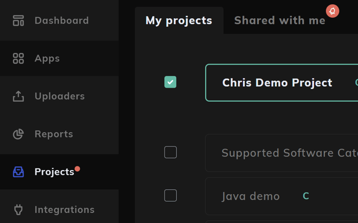The height and width of the screenshot is (223, 358).
Task: Click the blue Projects inbox icon
Action: 18,172
